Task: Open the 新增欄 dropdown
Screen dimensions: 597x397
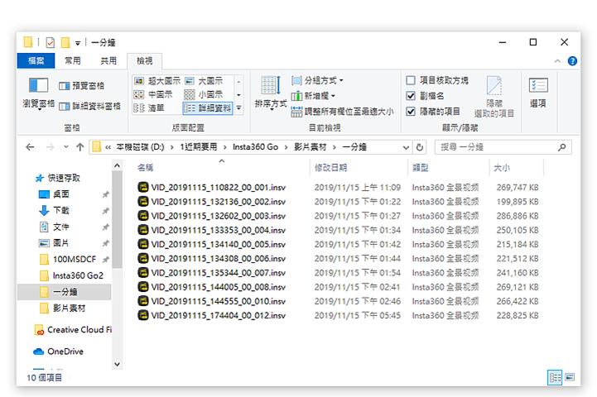Action: tap(315, 96)
